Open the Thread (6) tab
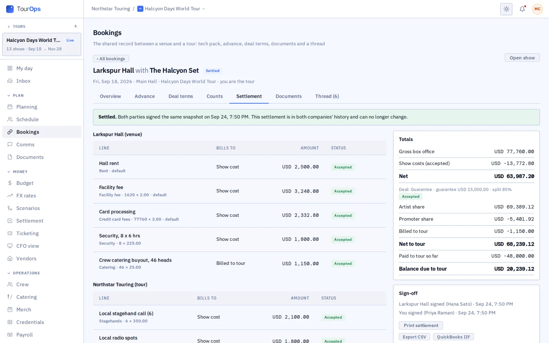549x343 pixels. (x=327, y=96)
